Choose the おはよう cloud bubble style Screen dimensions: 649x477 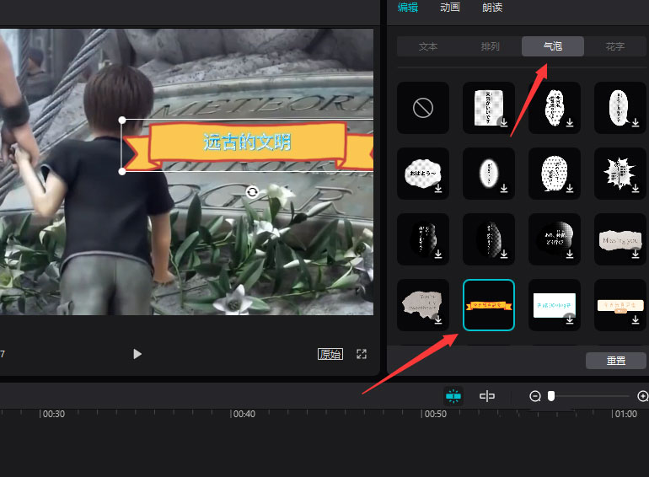pos(422,174)
